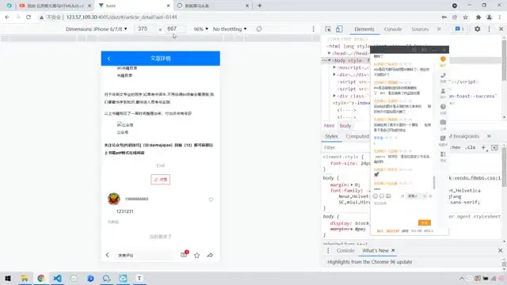Click the emoji smiley in chat input toolbar
This screenshot has height=285, width=507.
[375, 196]
